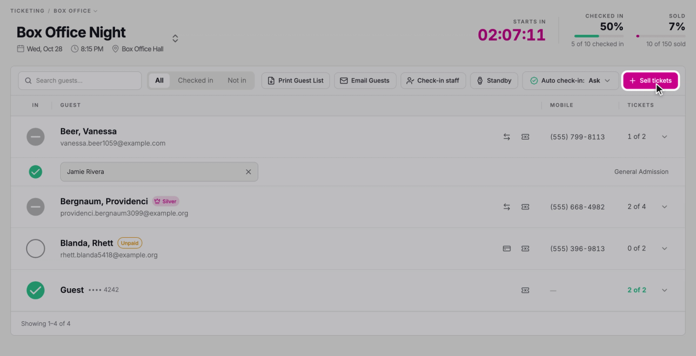
Task: Open Box Office breadcrumb dropdown
Action: (x=75, y=11)
